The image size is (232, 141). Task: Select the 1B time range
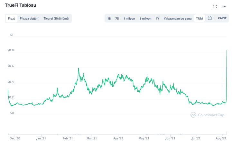click(x=109, y=19)
